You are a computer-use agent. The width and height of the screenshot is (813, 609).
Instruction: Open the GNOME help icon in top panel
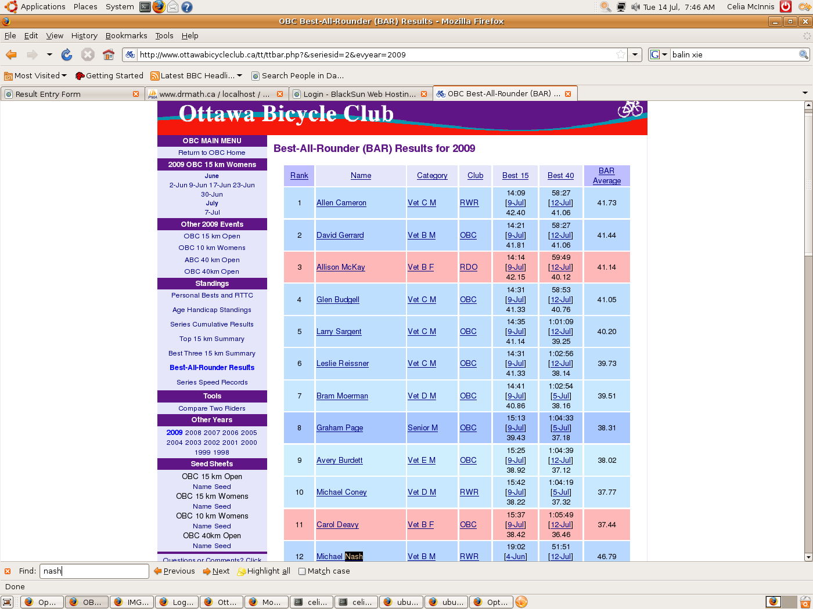point(186,7)
